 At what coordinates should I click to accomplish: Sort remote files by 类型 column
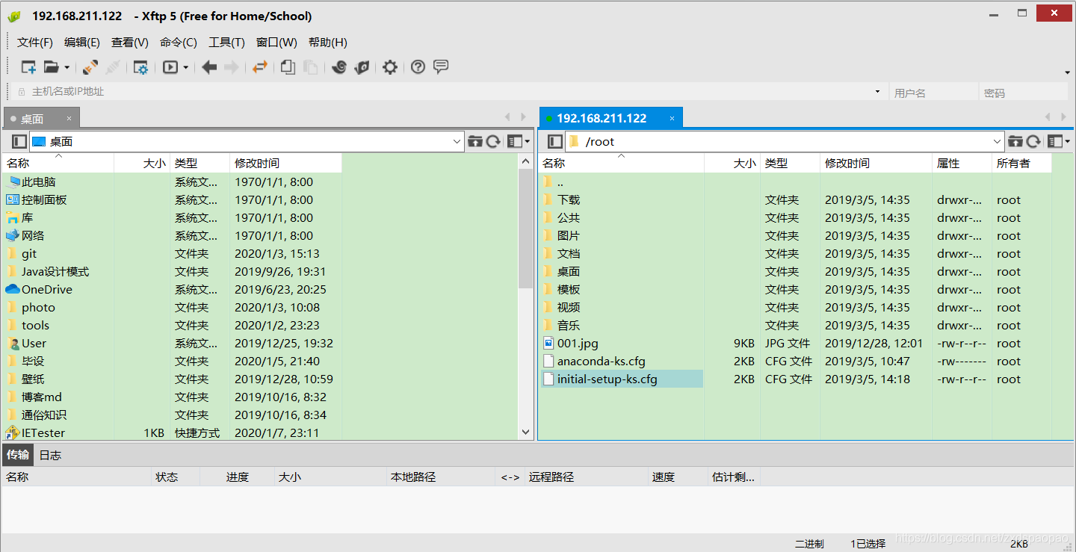point(790,163)
